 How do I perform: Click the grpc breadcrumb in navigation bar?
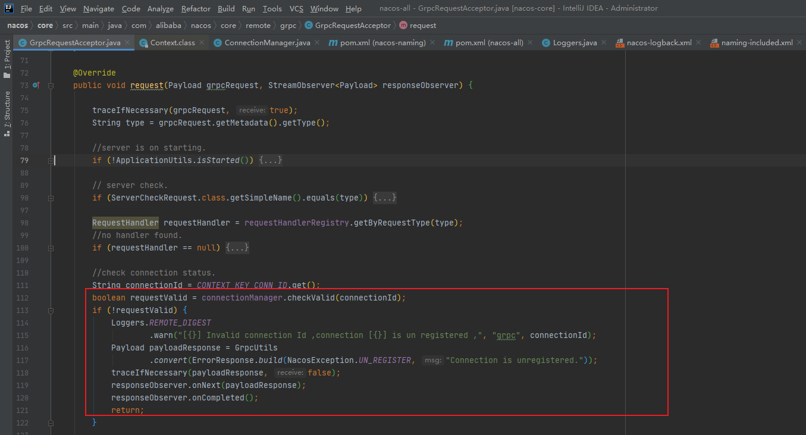(288, 26)
